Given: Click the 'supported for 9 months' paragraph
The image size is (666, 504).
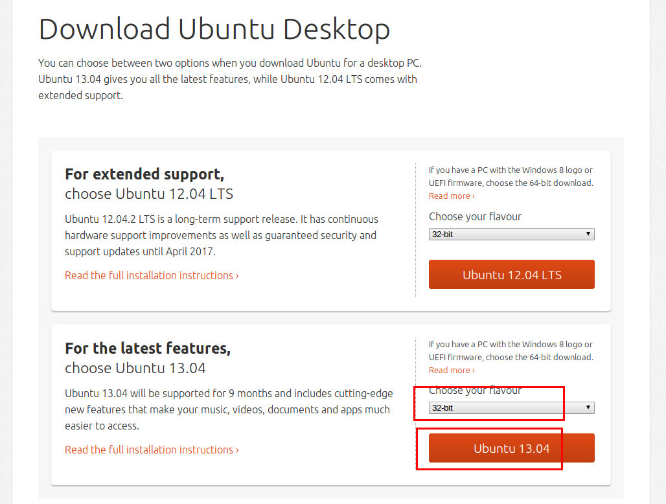Looking at the screenshot, I should point(229,409).
